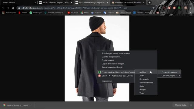The width and height of the screenshot is (194, 109).
Task: Go back to the previous page
Action: [x=3, y=8]
